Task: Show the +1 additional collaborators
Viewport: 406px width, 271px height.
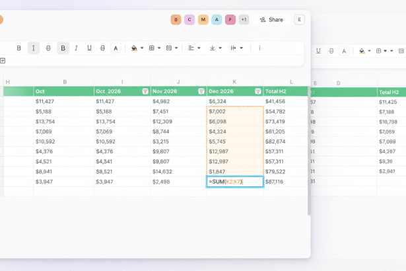Action: [244, 20]
